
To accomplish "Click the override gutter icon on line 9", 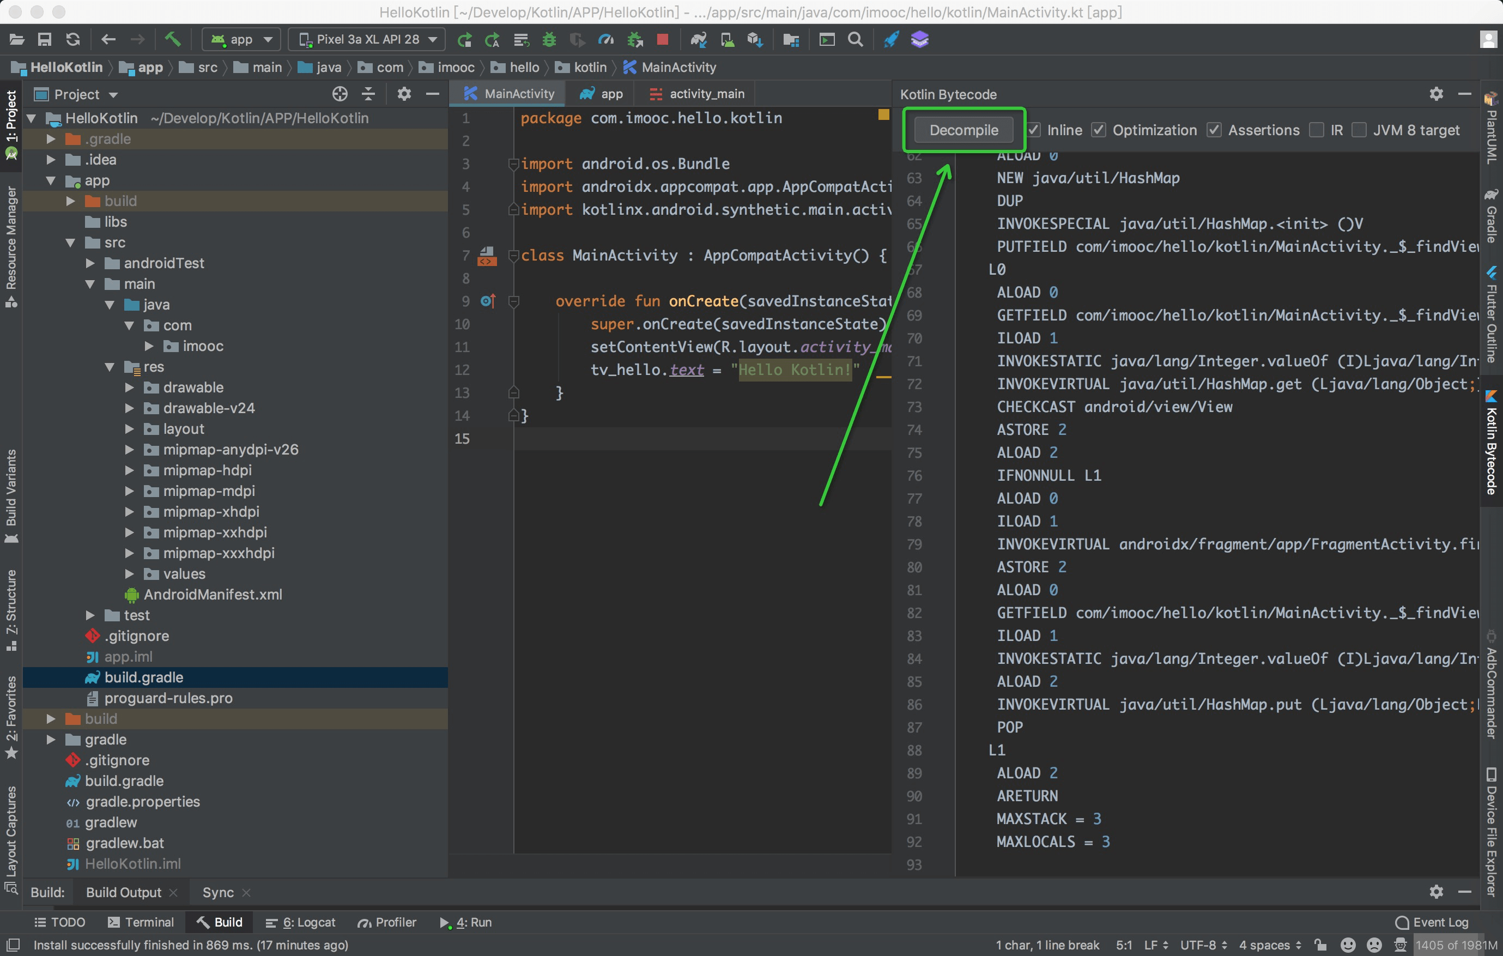I will (488, 301).
